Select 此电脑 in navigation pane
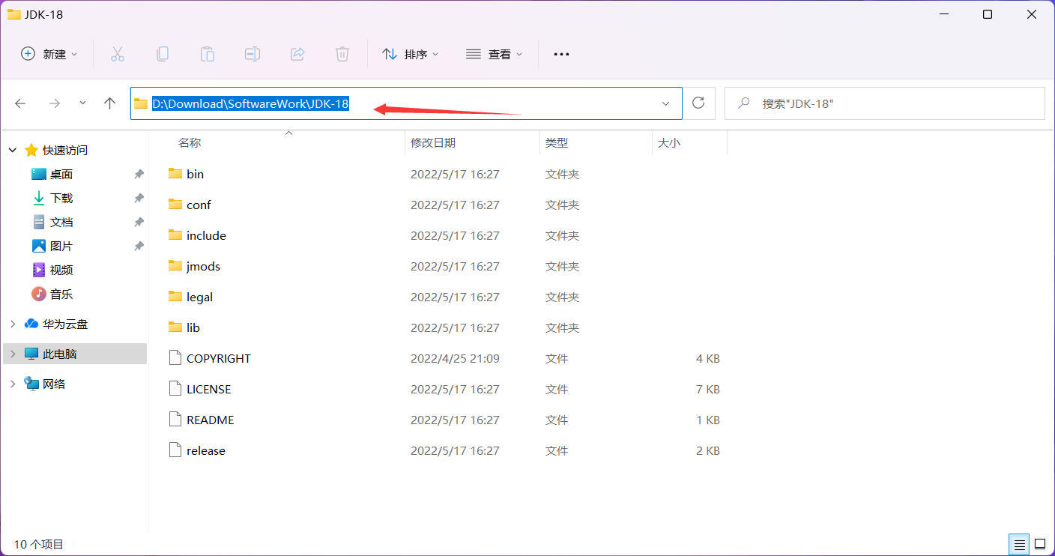 click(x=75, y=354)
